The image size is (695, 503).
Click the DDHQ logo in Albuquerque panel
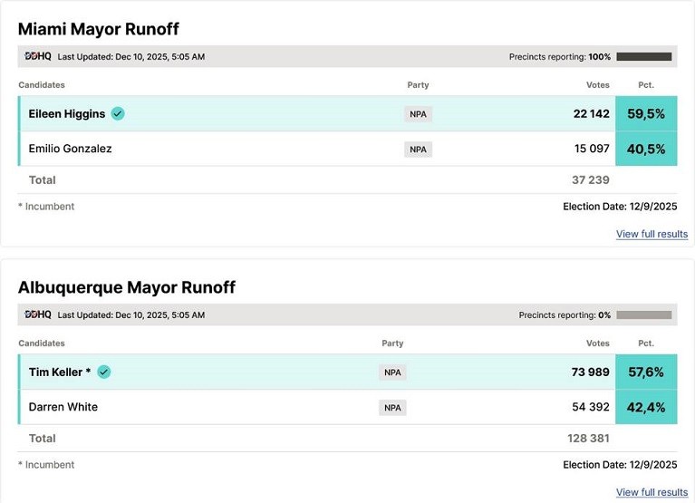click(x=38, y=314)
